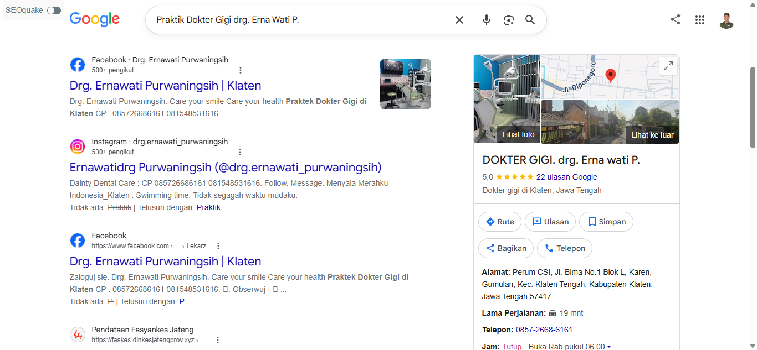The width and height of the screenshot is (757, 350).
Task: Expand the map with the arrows icon
Action: (x=668, y=66)
